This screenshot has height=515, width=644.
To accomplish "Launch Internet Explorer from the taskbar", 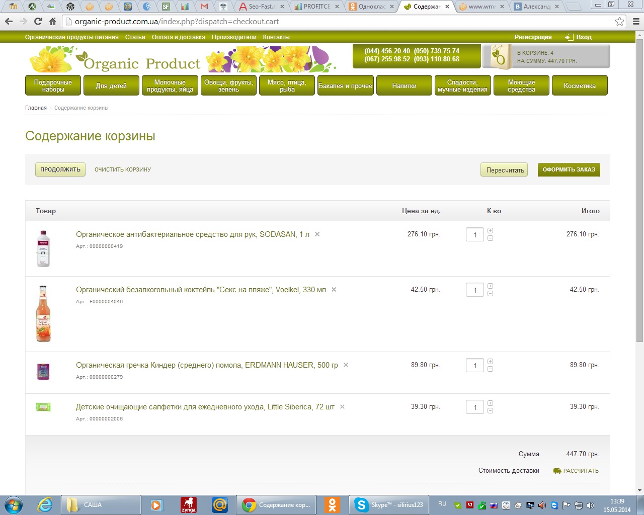I will click(x=45, y=504).
